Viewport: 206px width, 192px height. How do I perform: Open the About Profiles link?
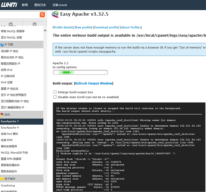coord(131,27)
